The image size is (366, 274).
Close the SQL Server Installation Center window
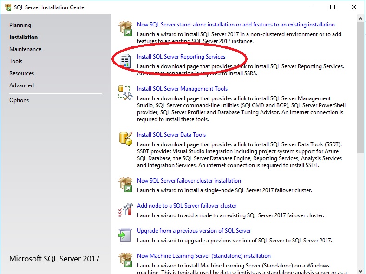coord(354,7)
